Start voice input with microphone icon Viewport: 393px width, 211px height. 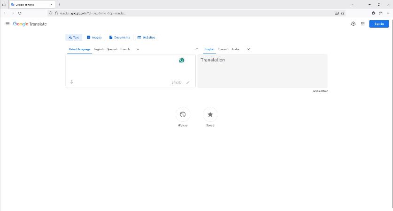pyautogui.click(x=71, y=82)
